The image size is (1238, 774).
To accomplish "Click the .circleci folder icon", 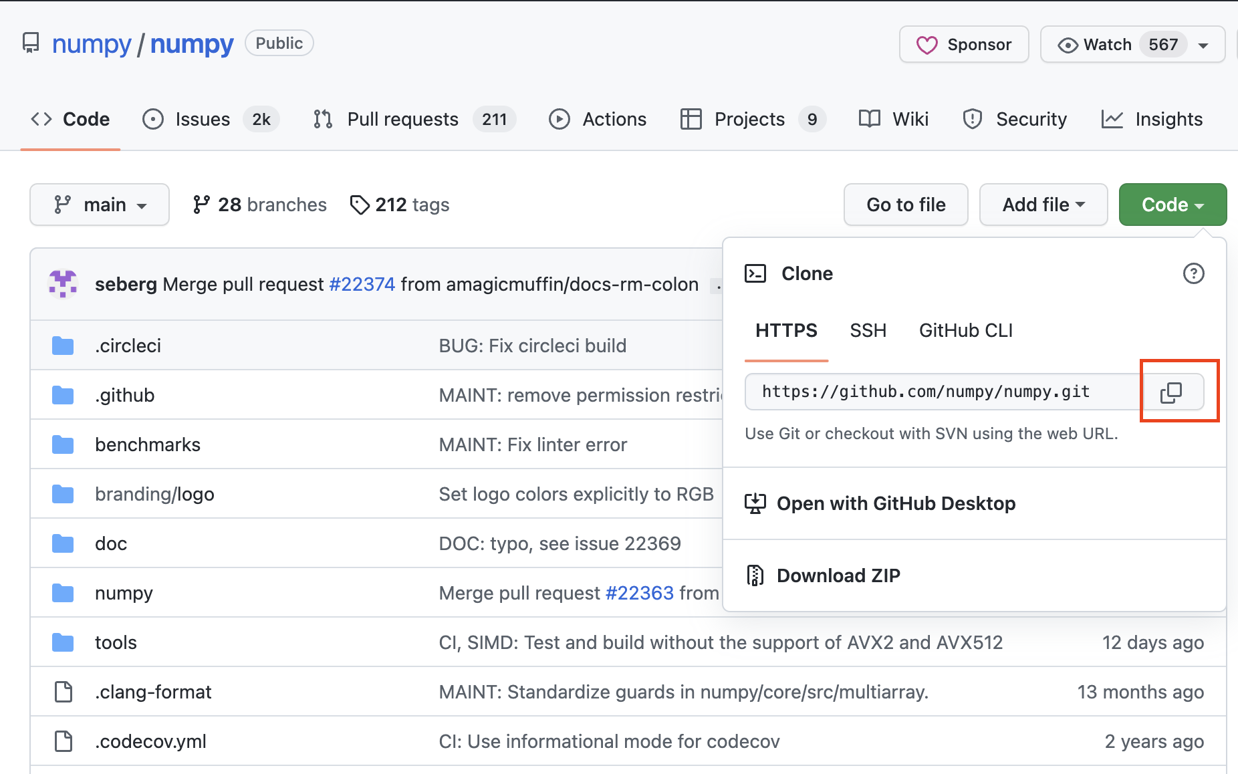I will tap(63, 346).
